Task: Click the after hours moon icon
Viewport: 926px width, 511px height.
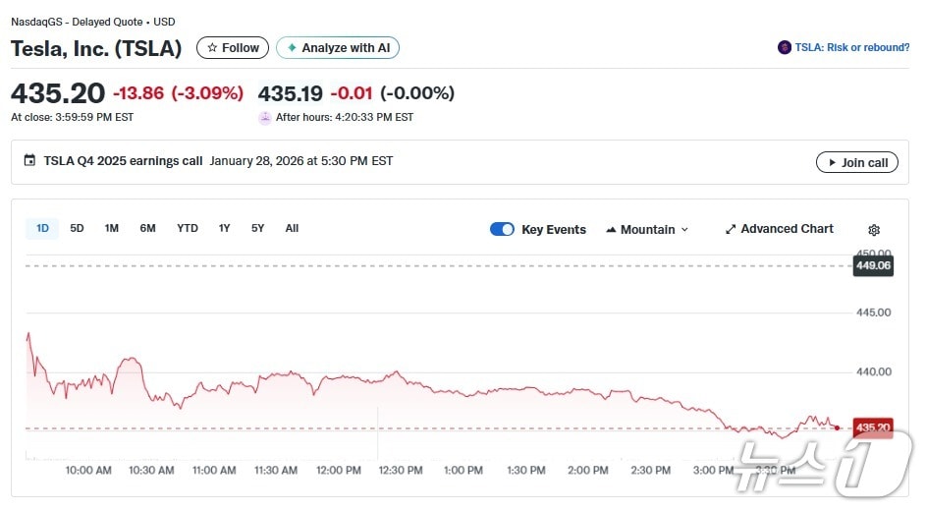Action: [265, 118]
